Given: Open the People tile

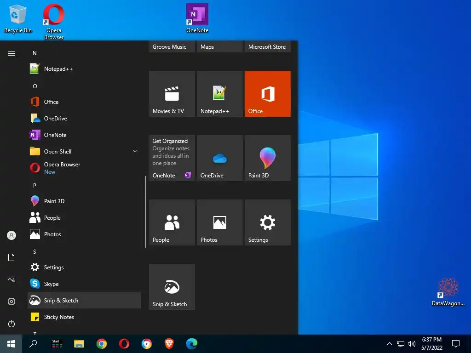Looking at the screenshot, I should pyautogui.click(x=172, y=222).
